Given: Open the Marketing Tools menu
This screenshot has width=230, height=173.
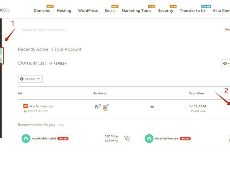Looking at the screenshot, I should tap(136, 11).
